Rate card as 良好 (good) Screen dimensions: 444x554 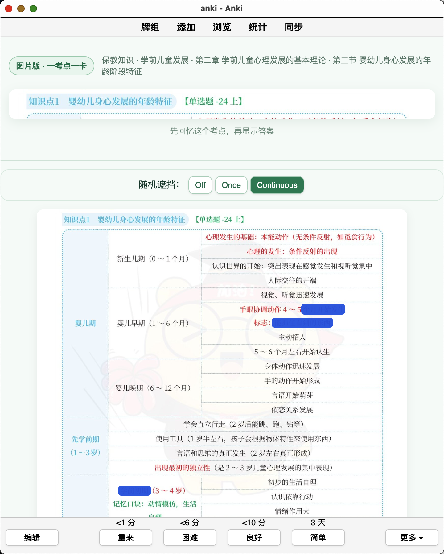pos(254,538)
